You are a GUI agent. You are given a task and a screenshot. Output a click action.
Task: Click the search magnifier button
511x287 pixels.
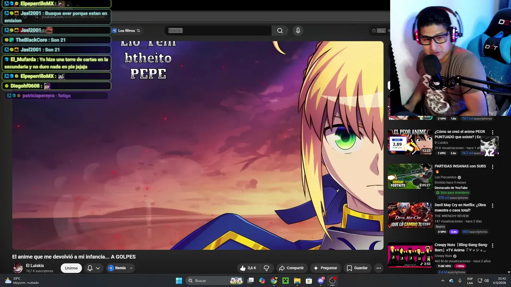280,30
